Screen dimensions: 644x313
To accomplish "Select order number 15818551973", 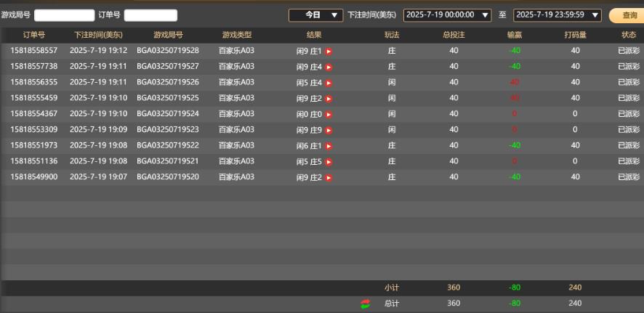I will (34, 145).
